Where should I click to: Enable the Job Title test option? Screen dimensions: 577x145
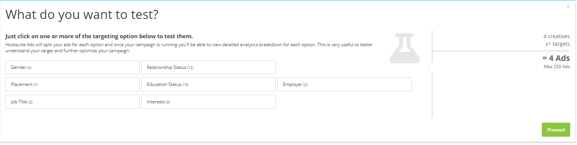click(x=72, y=101)
